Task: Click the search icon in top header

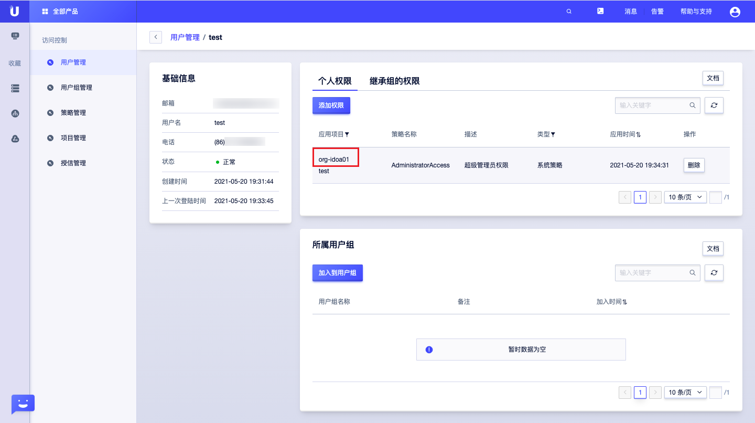Action: pos(569,12)
